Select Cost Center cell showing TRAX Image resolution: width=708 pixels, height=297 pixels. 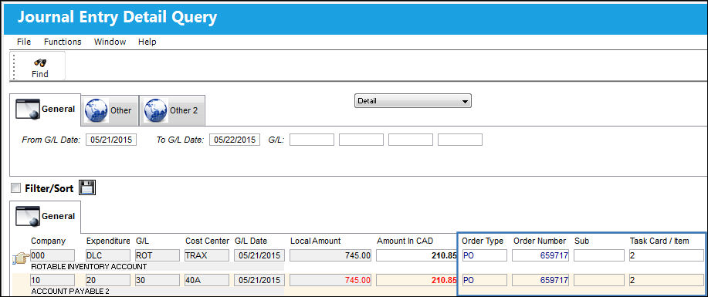[x=207, y=255]
